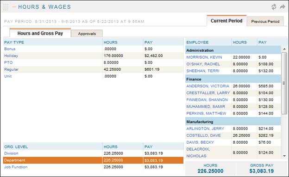Screen dimensions: 289x177
Task: Click the ORG. LEVEL column header
Action: pyautogui.click(x=16, y=147)
